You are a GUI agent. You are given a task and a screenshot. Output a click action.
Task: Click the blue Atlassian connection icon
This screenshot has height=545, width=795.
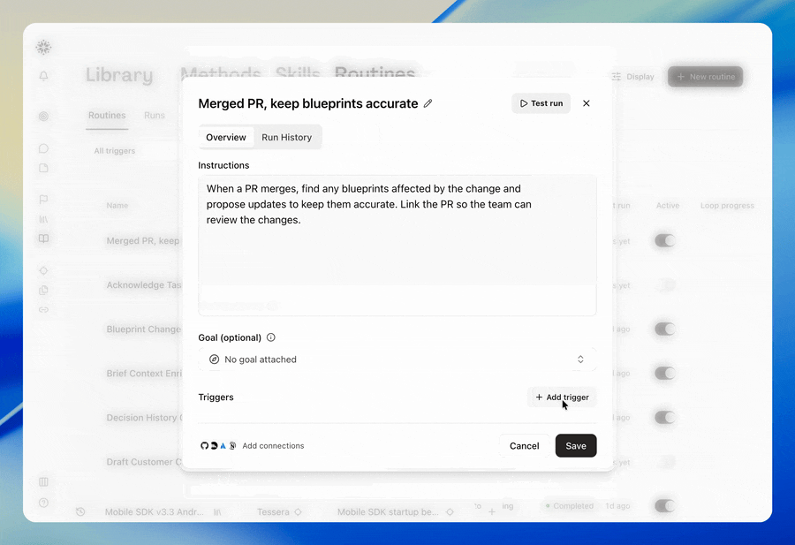pos(223,446)
